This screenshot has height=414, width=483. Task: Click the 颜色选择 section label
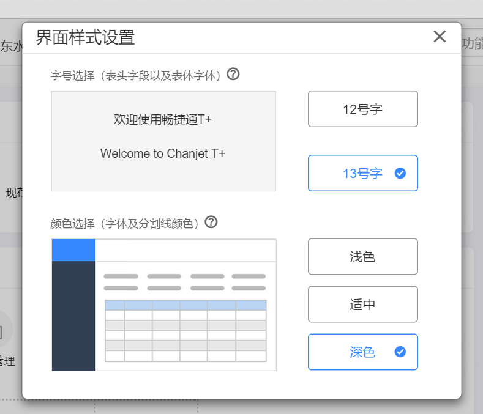[x=124, y=223]
